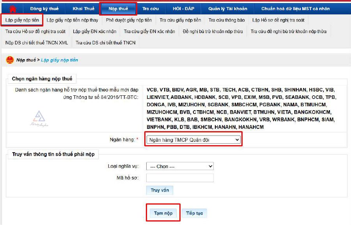Image resolution: width=351 pixels, height=225 pixels.
Task: Open Chuẩn hoá dữ liệu MST cá nhân
Action: point(295,9)
